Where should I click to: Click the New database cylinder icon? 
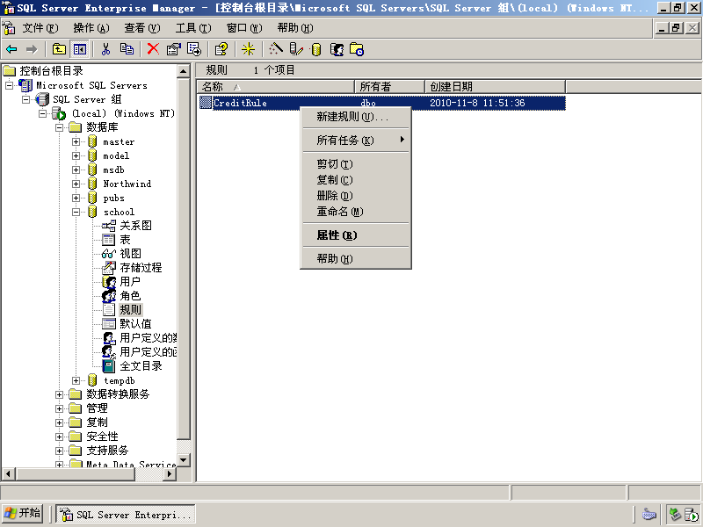(x=316, y=49)
